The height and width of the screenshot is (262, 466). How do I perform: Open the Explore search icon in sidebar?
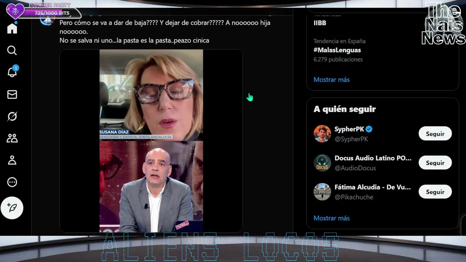[12, 50]
